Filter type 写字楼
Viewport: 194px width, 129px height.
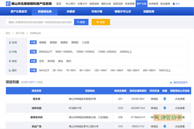51,61
